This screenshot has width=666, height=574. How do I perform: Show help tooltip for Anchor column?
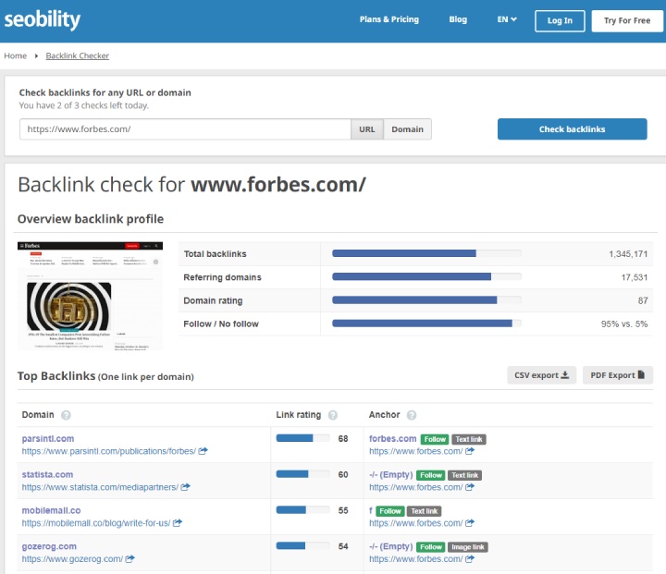[x=412, y=415]
